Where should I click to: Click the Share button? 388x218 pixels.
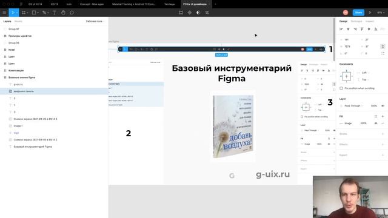(358, 12)
